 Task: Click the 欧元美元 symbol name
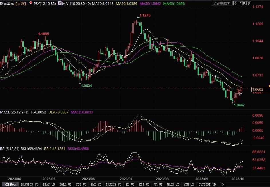pos(7,3)
